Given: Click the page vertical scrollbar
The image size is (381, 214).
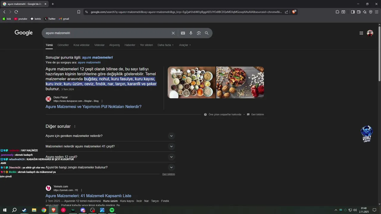Looking at the screenshot, I should click(x=379, y=53).
